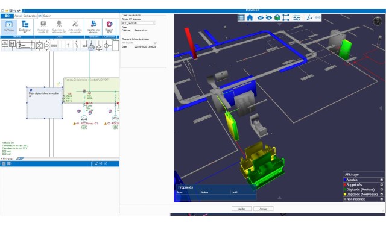Select the switch disconnector symbol in palette

click(69, 45)
